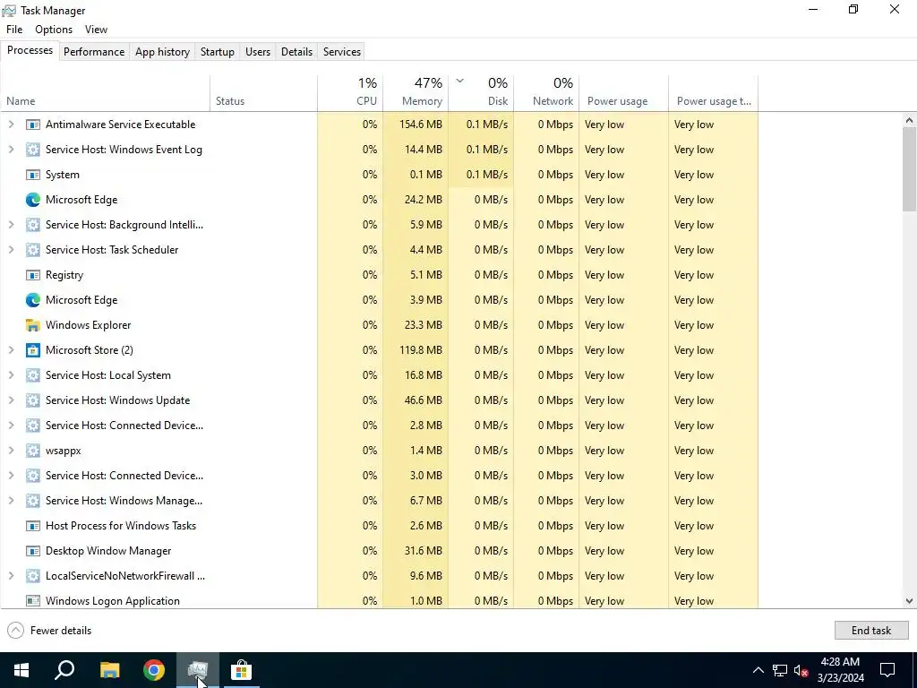Switch to the Services tab
The width and height of the screenshot is (917, 688).
point(342,51)
